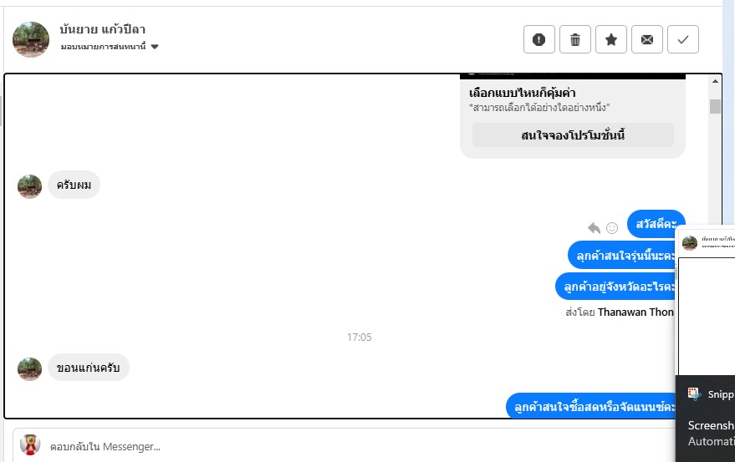The image size is (735, 462).
Task: Reply to the สวัสดีคะ message arrow icon
Action: [x=594, y=228]
